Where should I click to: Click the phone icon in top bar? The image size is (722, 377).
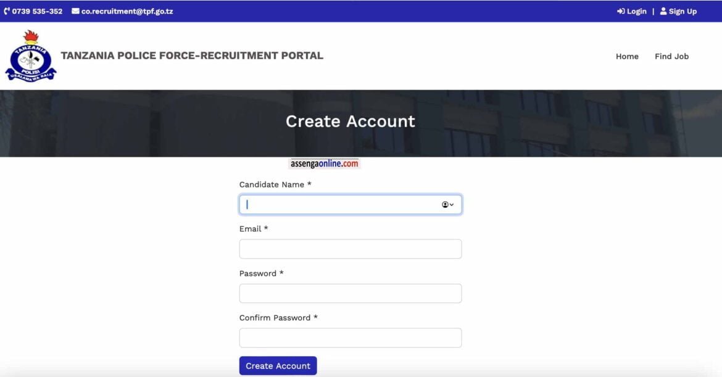(x=7, y=11)
